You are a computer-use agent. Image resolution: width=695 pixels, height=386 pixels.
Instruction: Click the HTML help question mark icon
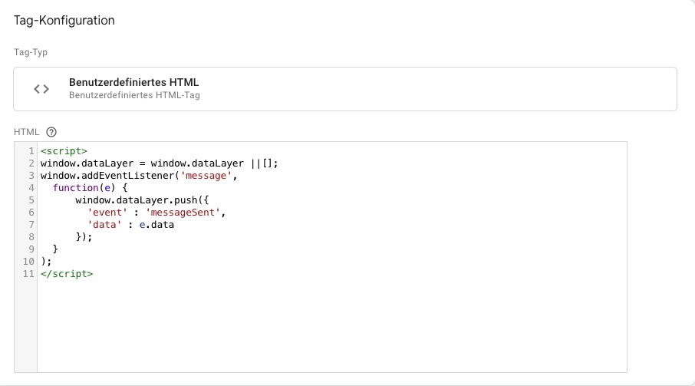point(51,132)
